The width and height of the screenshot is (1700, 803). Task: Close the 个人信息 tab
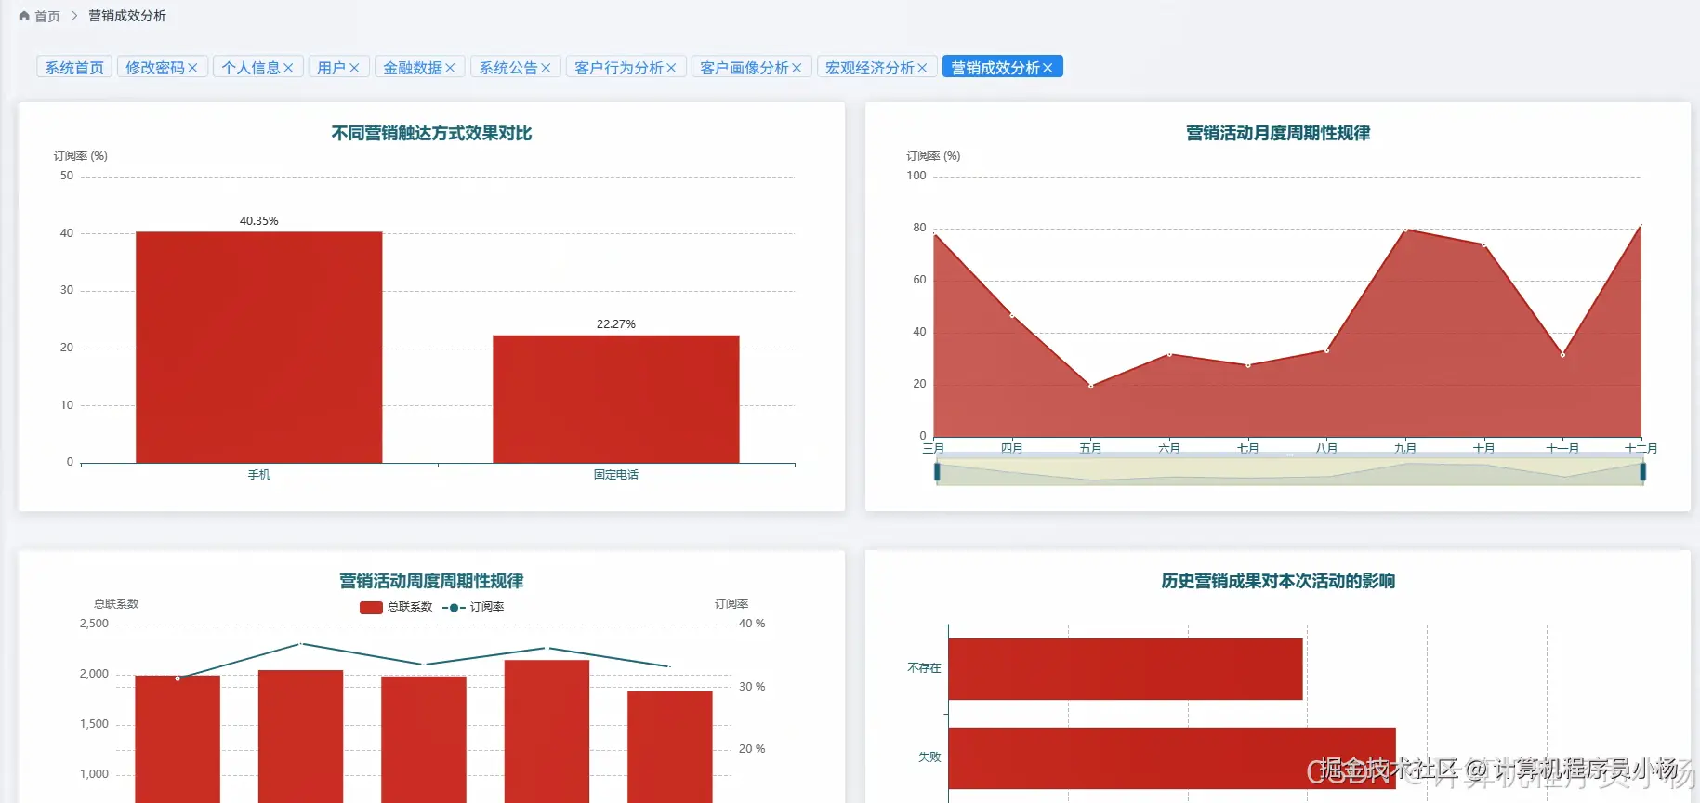288,68
